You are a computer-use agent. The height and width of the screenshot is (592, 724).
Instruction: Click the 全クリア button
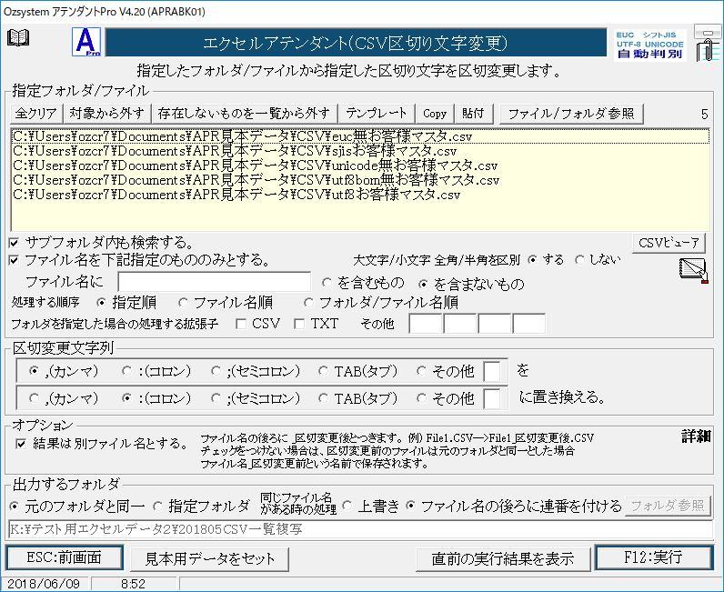click(x=35, y=113)
